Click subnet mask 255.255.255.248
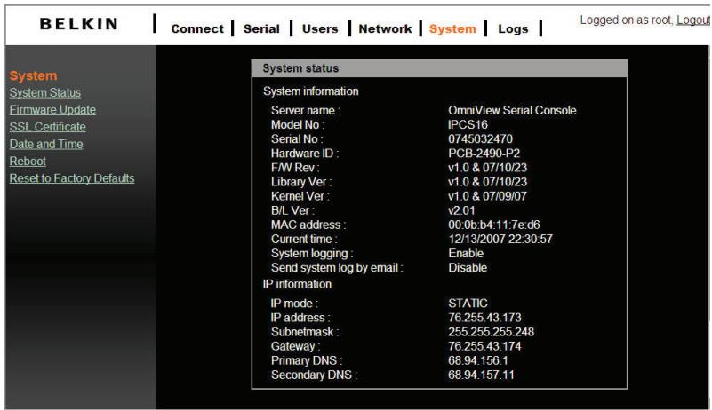This screenshot has width=712, height=410. (x=491, y=332)
